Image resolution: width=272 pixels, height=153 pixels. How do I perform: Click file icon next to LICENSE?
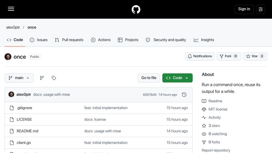point(12,120)
